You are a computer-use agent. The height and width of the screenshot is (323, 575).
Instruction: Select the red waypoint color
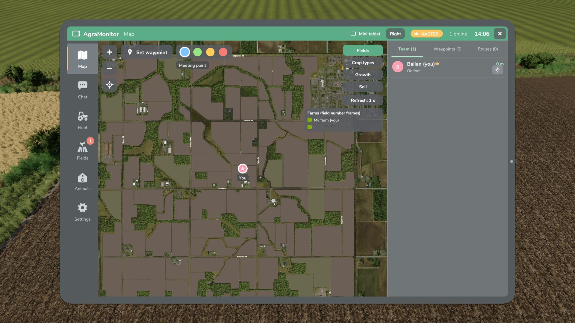(223, 52)
